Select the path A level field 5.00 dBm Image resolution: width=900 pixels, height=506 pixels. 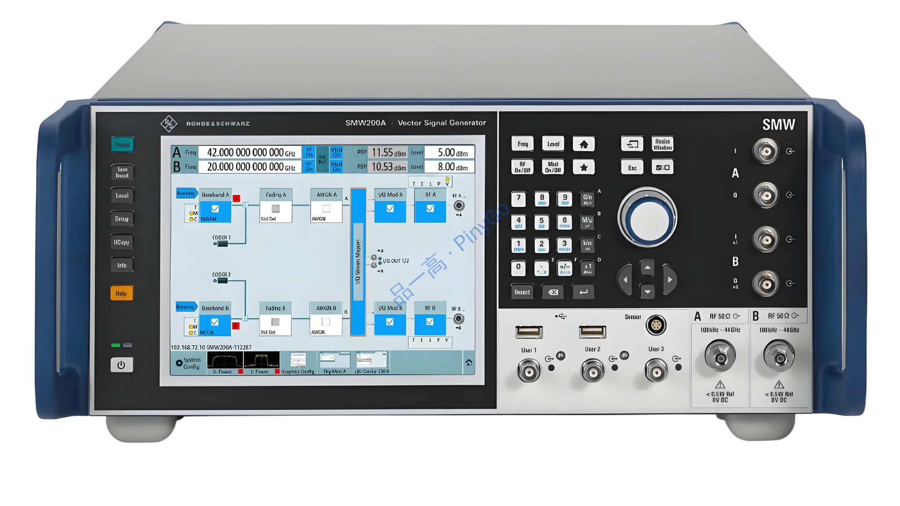tap(449, 152)
